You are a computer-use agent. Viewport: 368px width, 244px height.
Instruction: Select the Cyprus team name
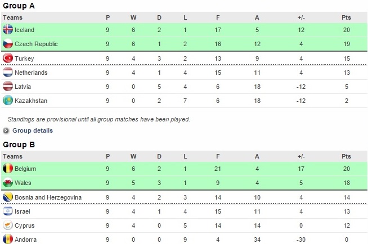coord(25,225)
